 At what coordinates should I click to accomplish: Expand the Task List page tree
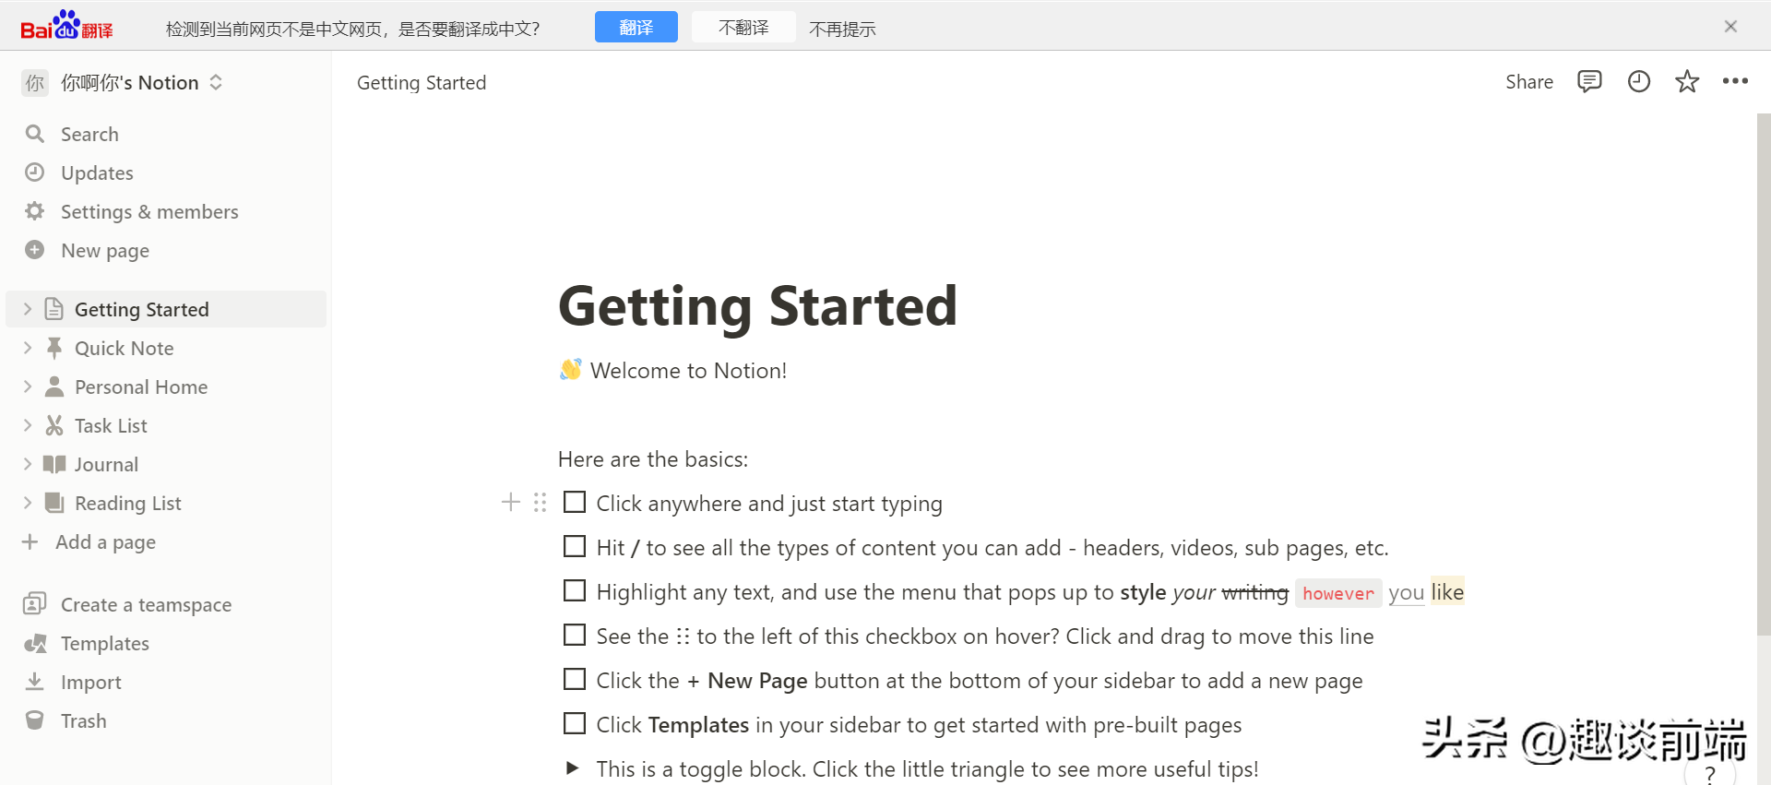coord(27,425)
